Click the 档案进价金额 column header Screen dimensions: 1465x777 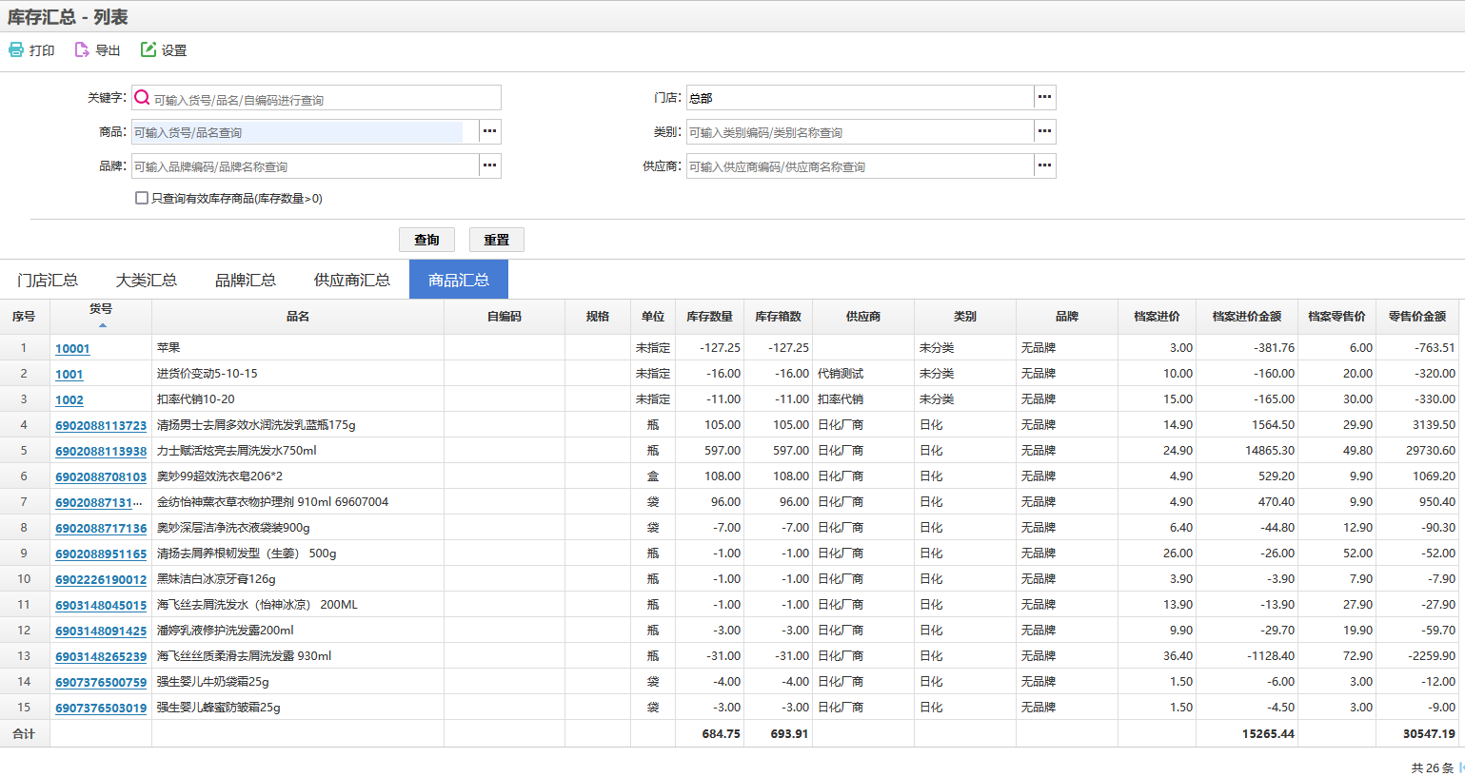coord(1246,317)
